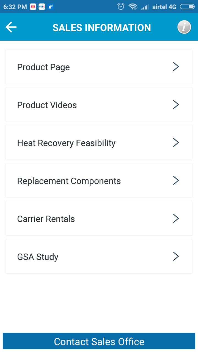This screenshot has width=198, height=352.
Task: Select the GSA Study entry
Action: 38,257
